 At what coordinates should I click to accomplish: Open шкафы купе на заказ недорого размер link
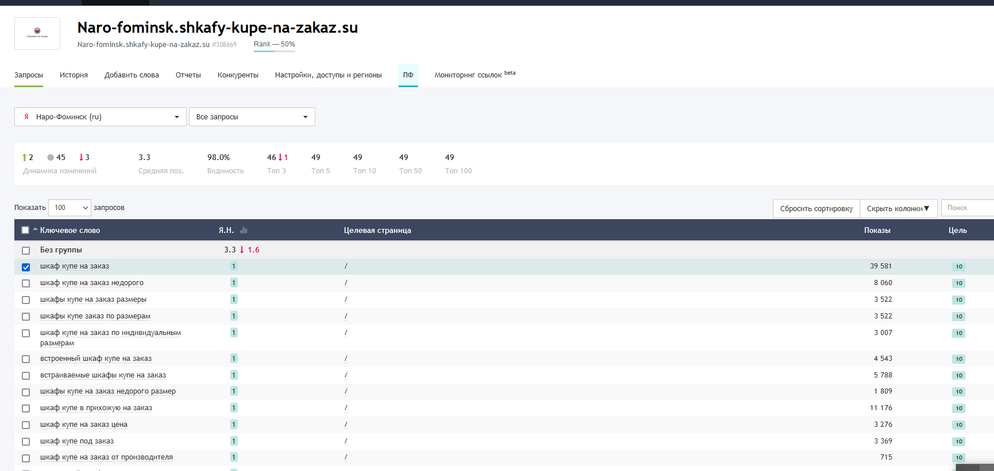[x=108, y=391]
